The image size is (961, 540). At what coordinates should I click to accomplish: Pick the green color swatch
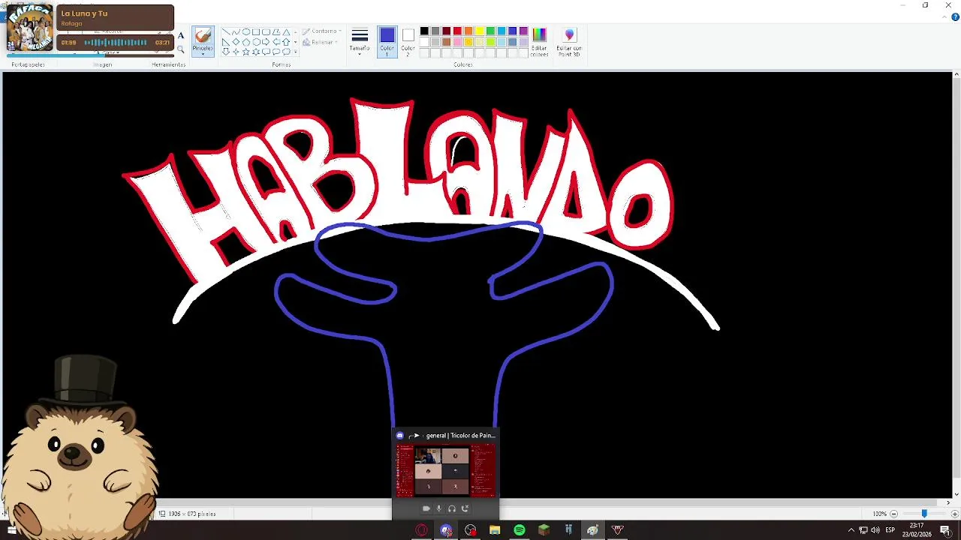(x=490, y=31)
